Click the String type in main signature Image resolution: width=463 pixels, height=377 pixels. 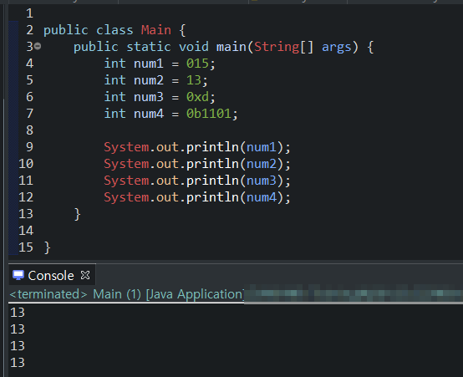click(x=277, y=47)
